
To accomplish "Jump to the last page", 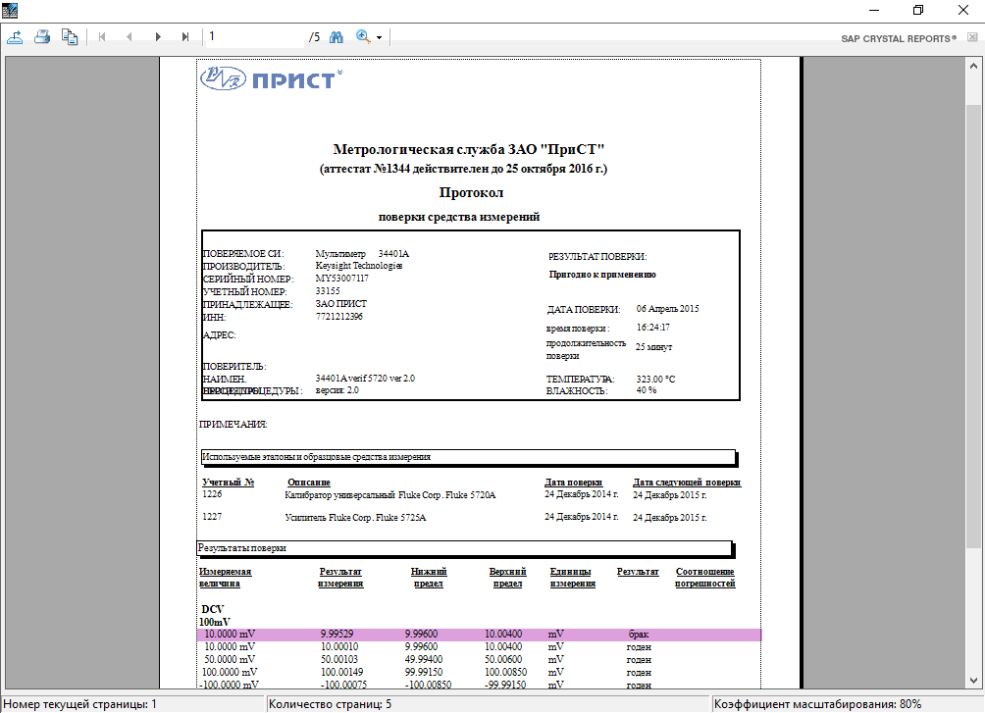I will pyautogui.click(x=185, y=37).
